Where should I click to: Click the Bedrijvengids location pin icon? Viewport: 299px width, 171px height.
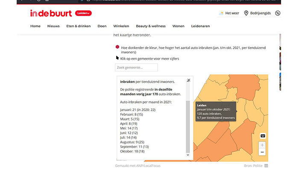[246, 13]
